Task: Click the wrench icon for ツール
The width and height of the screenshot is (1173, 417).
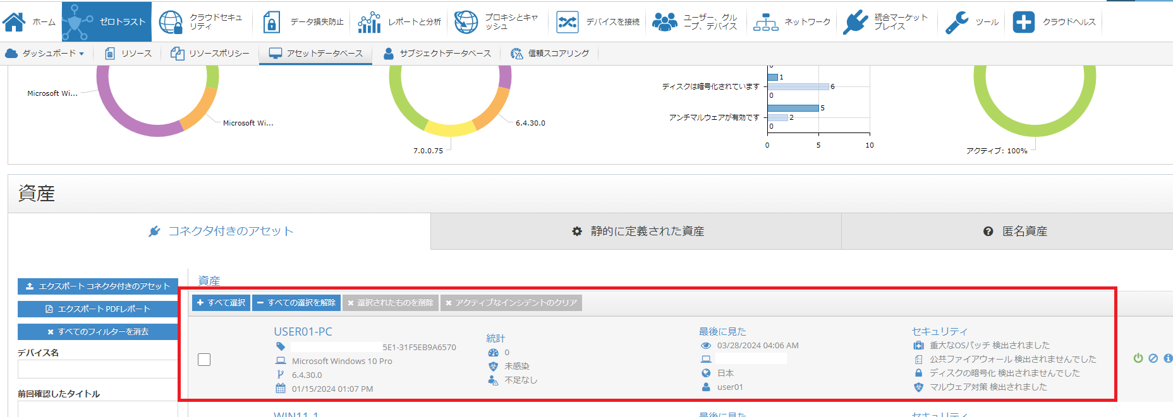Action: tap(957, 22)
